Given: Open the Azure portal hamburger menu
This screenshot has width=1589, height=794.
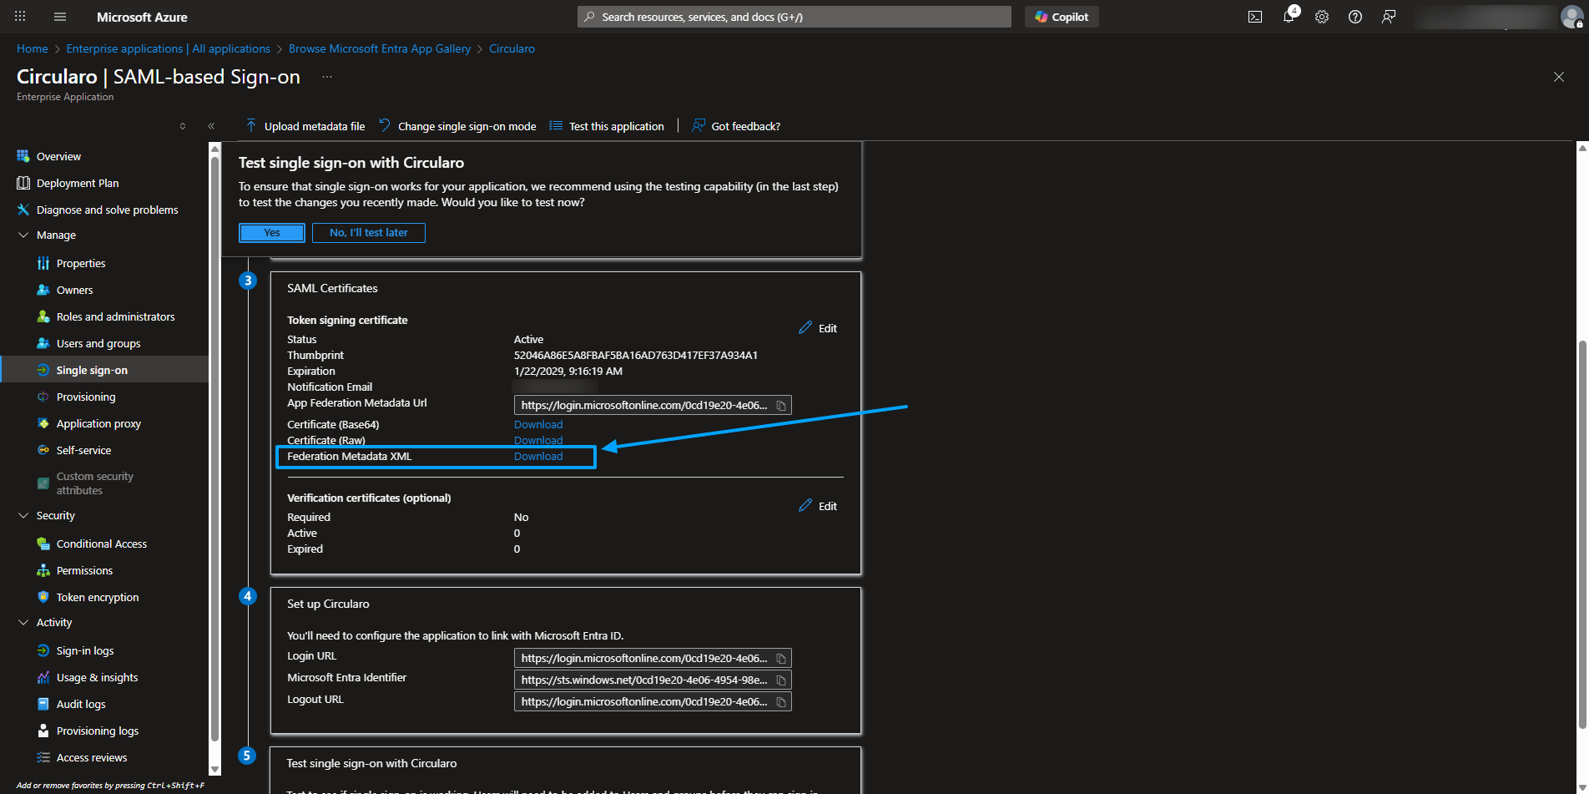Looking at the screenshot, I should tap(59, 17).
